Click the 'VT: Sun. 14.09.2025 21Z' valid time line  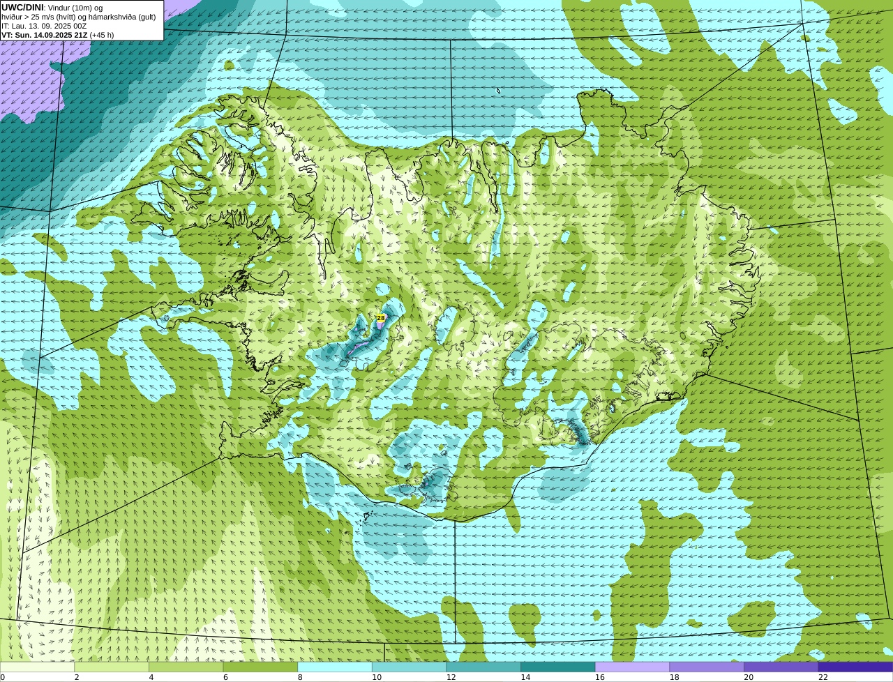click(57, 35)
